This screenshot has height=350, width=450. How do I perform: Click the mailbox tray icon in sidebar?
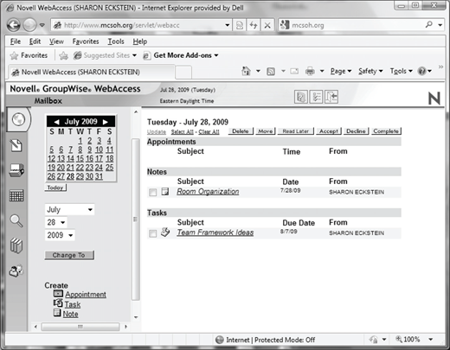pos(16,170)
